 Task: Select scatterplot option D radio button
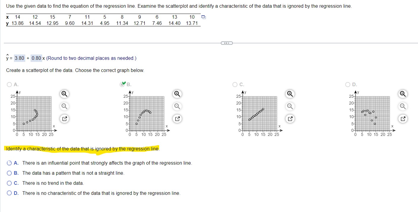[x=347, y=84]
